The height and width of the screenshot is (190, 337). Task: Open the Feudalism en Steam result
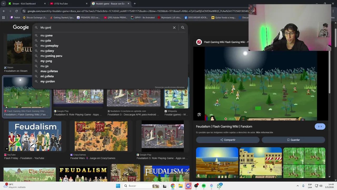[16, 71]
